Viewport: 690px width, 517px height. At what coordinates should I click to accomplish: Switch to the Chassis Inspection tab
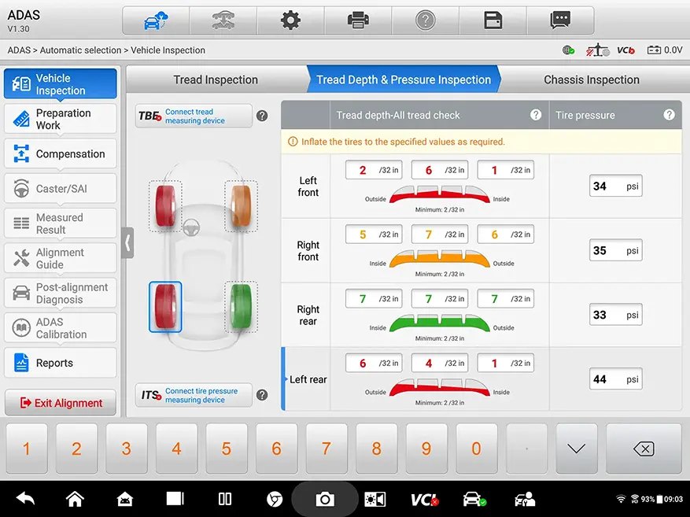tap(591, 79)
